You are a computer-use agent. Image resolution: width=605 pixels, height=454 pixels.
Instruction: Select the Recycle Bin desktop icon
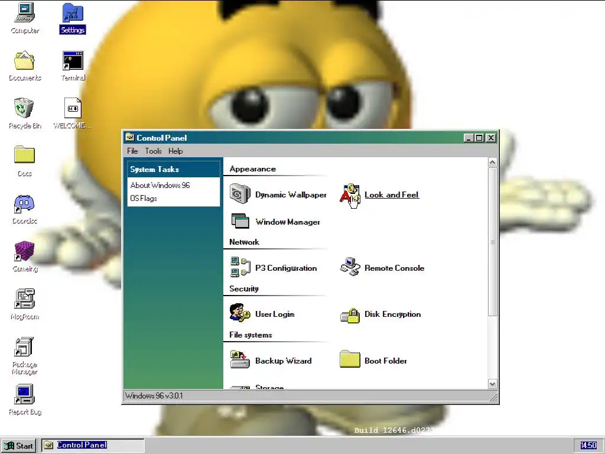click(x=24, y=108)
